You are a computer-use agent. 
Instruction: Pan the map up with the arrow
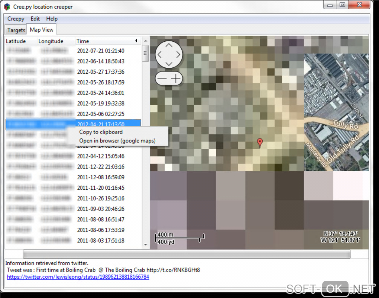coord(169,45)
